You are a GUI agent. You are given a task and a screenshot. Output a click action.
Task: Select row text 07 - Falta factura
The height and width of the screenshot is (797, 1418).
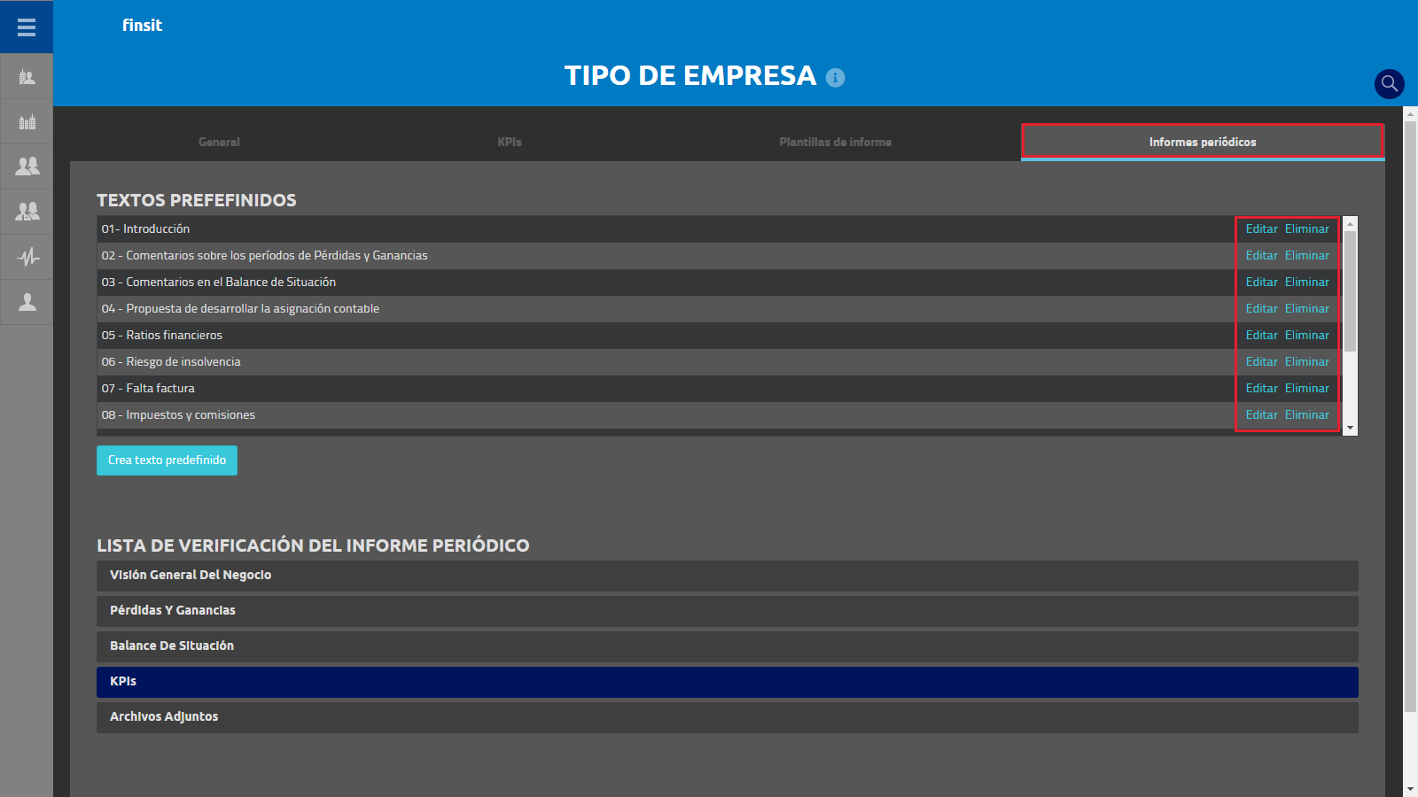(148, 388)
